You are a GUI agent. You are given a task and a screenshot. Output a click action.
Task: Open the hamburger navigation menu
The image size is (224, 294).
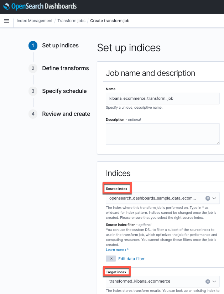[x=6, y=21]
